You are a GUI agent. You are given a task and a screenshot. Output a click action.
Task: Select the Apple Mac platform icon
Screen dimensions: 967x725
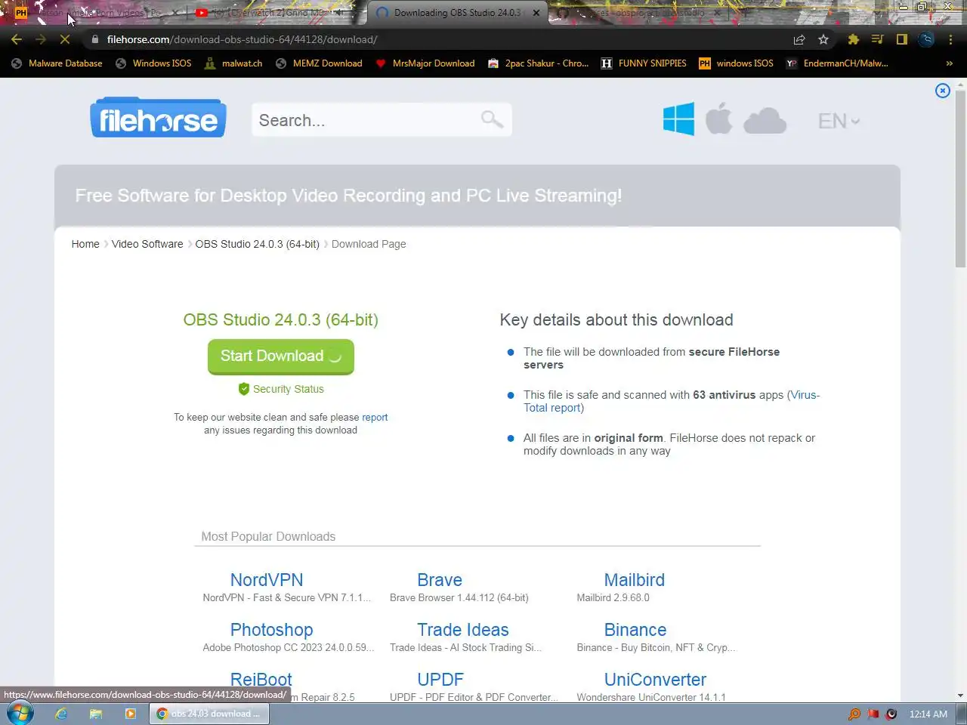click(x=718, y=119)
